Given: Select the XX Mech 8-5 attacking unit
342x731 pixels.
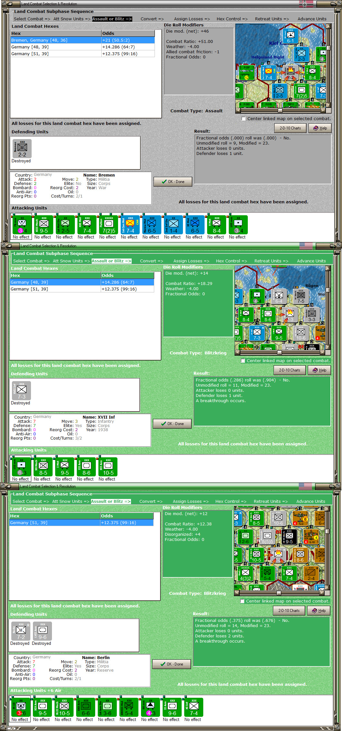Looking at the screenshot, I should point(43,467).
